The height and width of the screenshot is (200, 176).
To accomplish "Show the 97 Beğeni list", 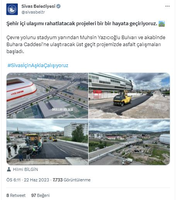I will [40, 195].
